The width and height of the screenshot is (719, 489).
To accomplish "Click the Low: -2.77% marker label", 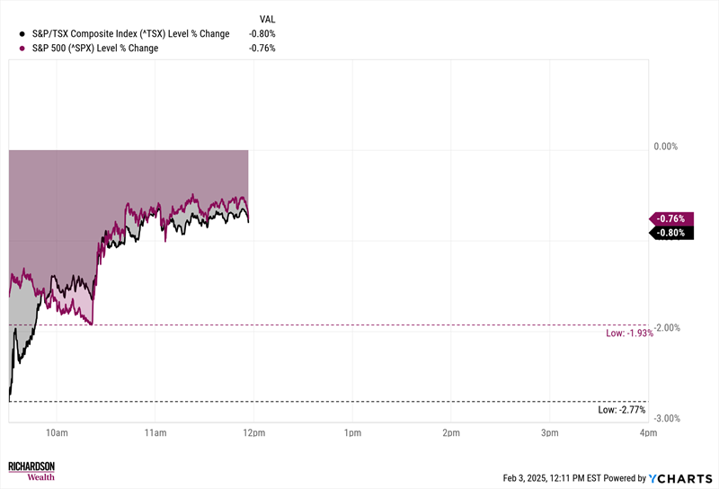I will pos(621,410).
